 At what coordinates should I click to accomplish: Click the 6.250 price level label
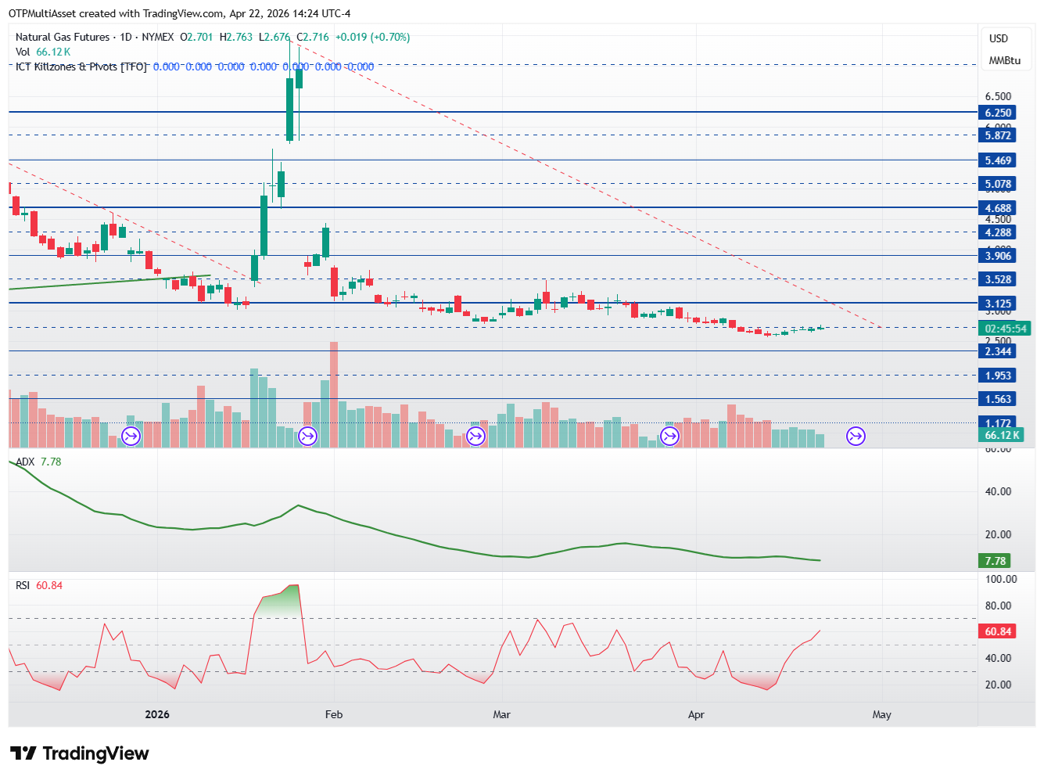click(998, 113)
